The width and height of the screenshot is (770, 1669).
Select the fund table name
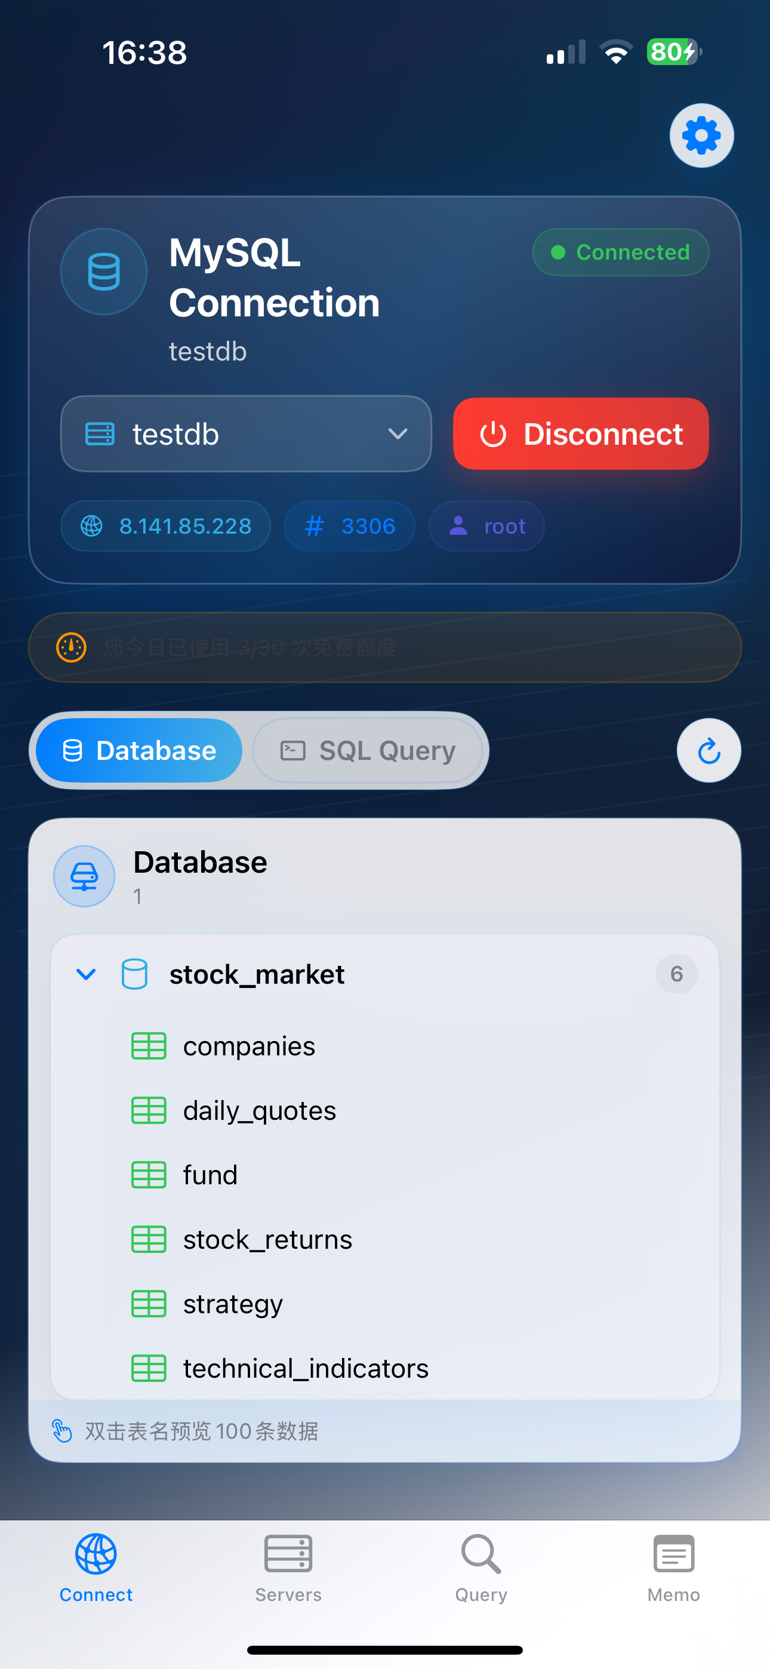(210, 1175)
